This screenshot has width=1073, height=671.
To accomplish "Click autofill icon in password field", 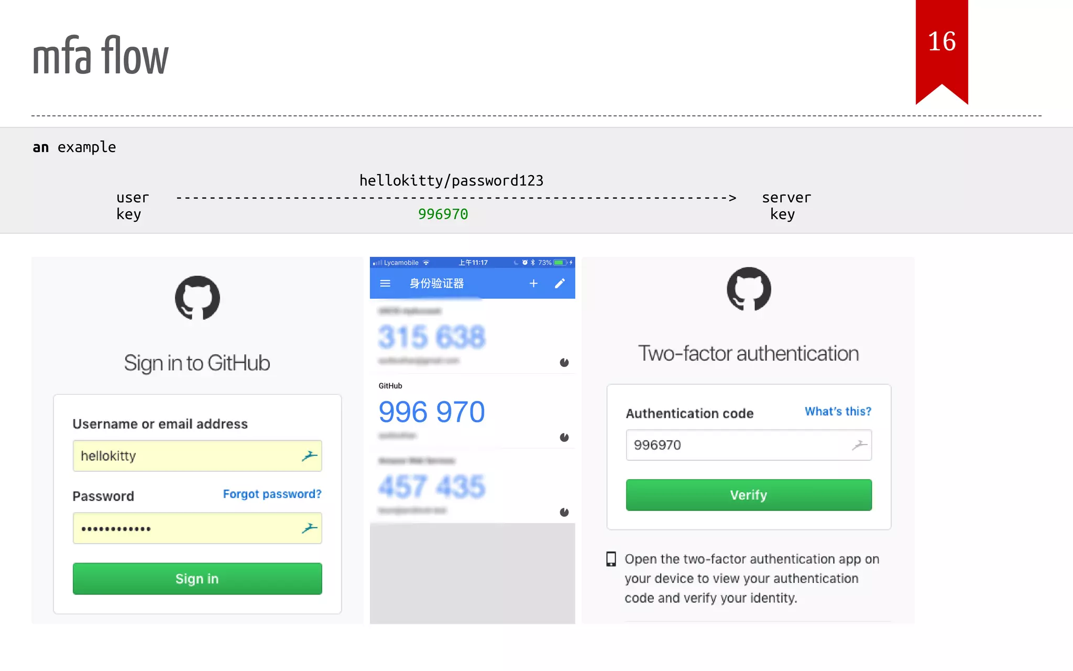I will 309,528.
